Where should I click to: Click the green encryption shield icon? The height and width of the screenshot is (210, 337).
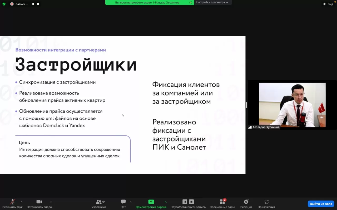tap(4, 4)
